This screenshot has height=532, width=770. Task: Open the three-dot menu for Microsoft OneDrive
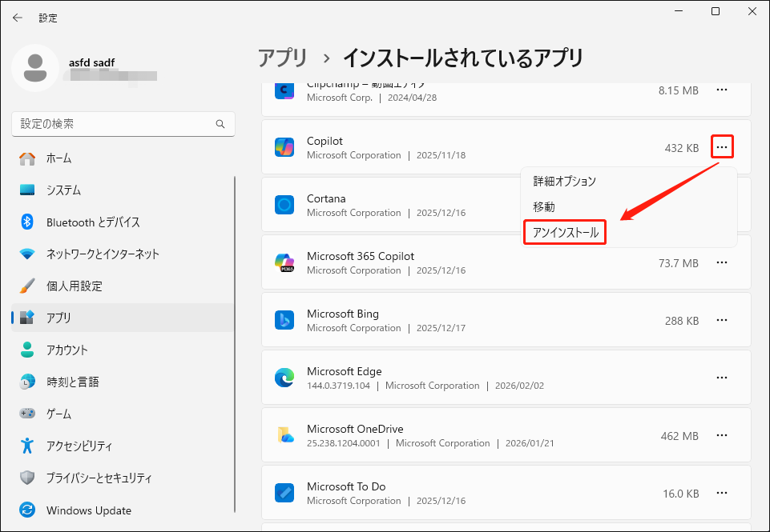point(721,435)
